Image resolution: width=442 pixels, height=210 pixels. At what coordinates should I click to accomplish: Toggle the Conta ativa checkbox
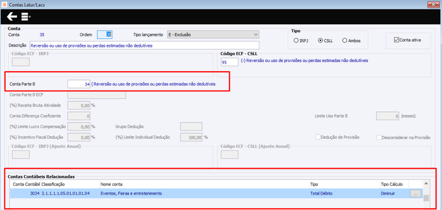[x=396, y=40]
